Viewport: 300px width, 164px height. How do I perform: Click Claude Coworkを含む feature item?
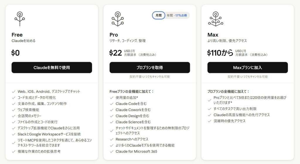point(133,110)
